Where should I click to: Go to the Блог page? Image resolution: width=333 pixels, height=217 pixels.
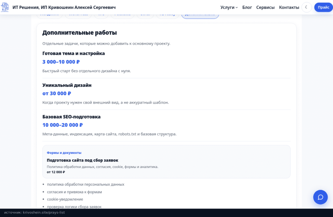point(247,7)
